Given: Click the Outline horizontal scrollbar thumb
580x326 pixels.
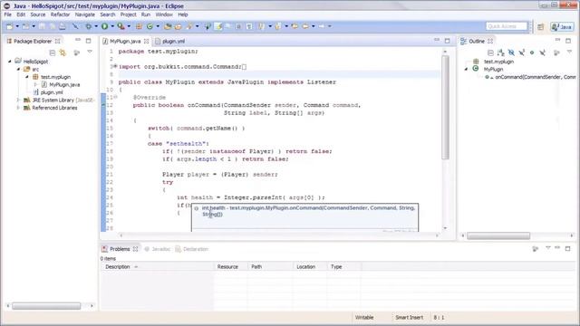Looking at the screenshot, I should coord(498,235).
